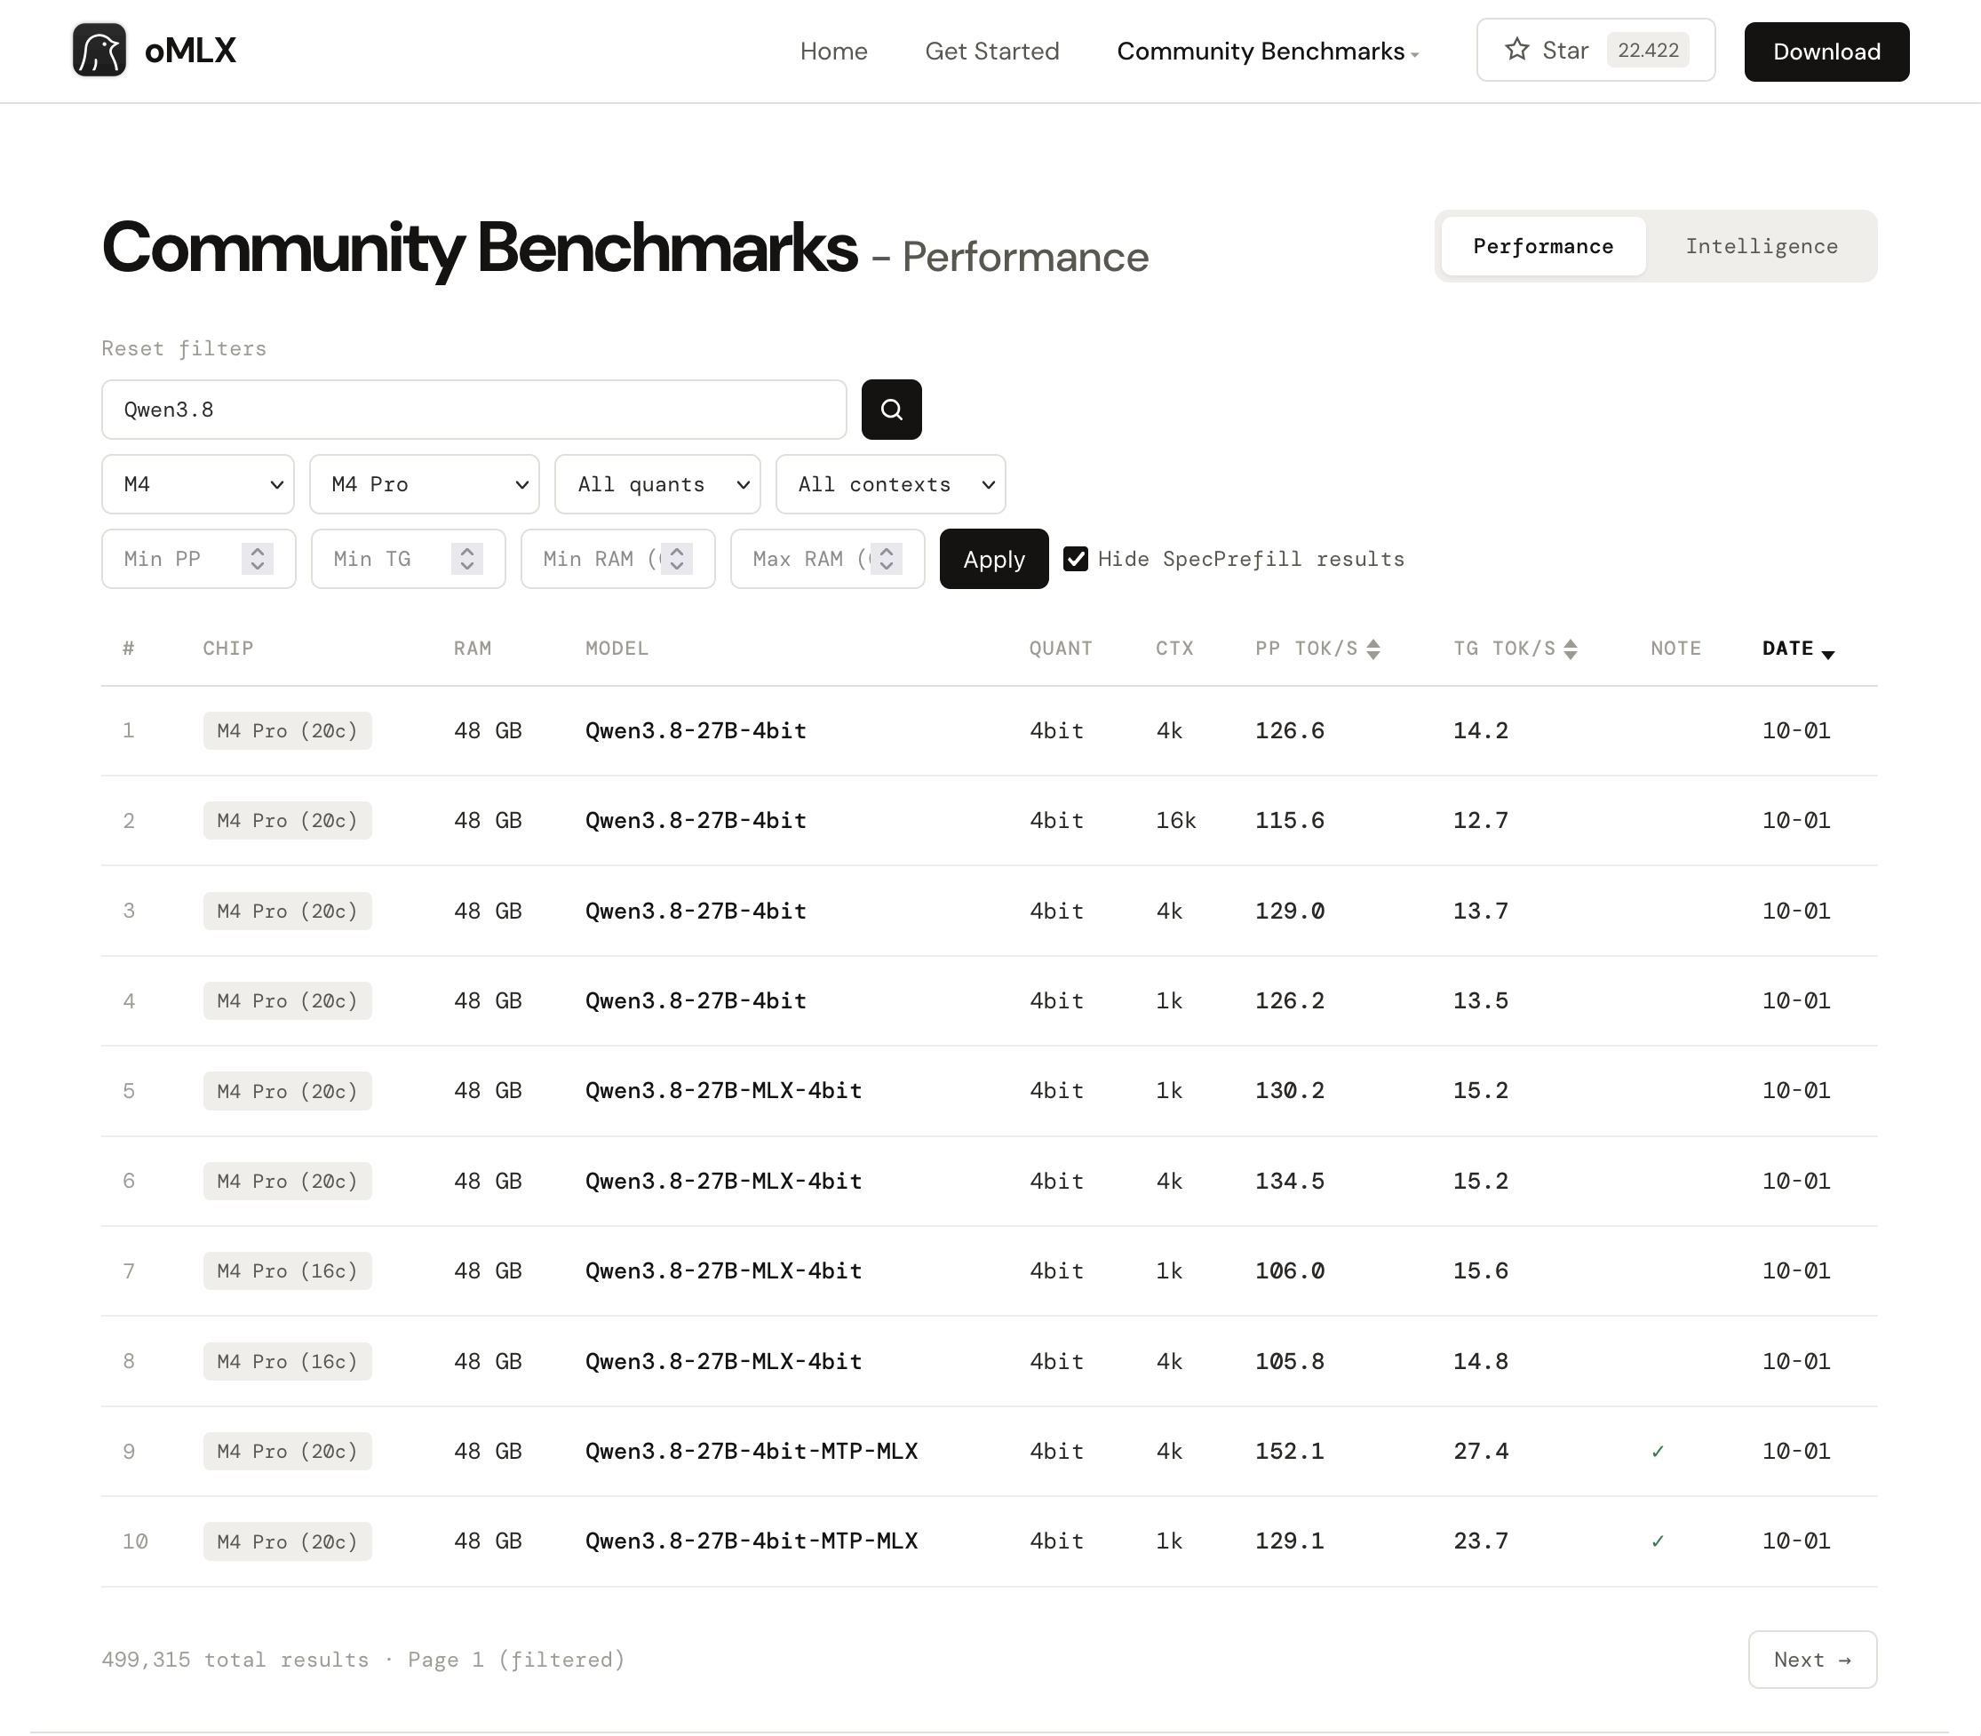Click the magnifier search button
The height and width of the screenshot is (1736, 1981).
[x=891, y=410]
